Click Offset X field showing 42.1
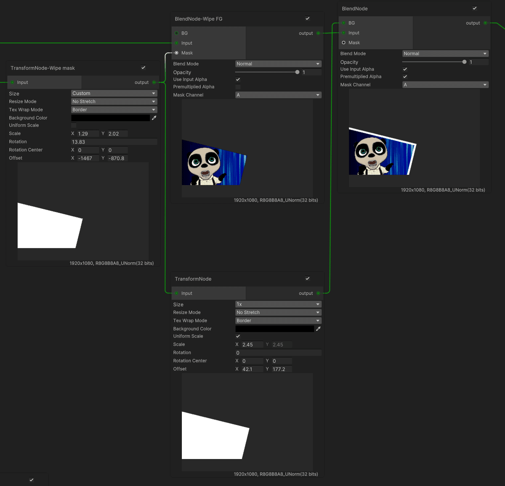This screenshot has height=486, width=505. tap(252, 369)
